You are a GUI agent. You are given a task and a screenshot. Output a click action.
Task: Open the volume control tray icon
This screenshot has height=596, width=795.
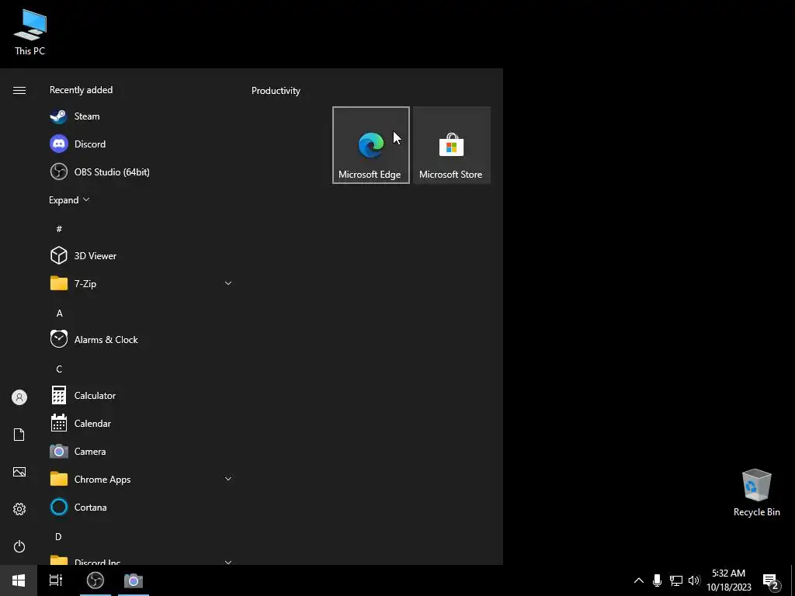point(694,580)
